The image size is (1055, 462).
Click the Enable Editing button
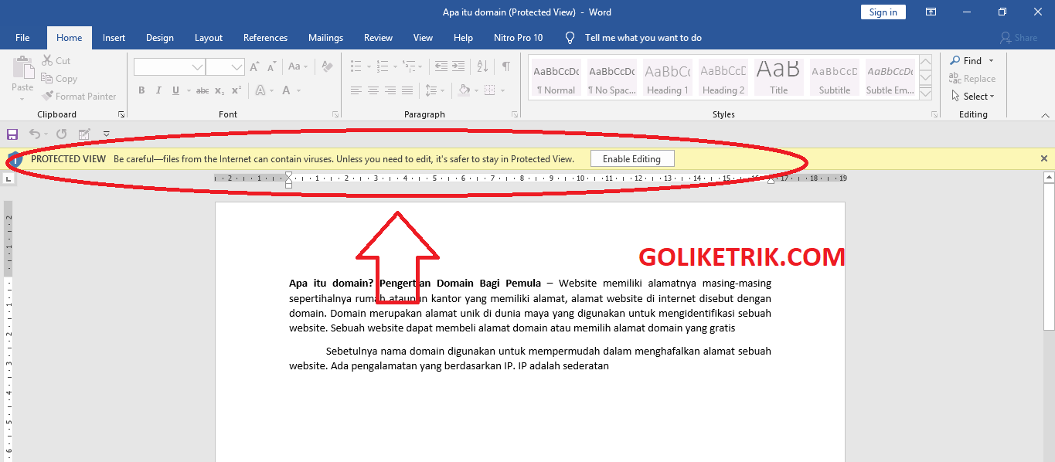pos(632,159)
